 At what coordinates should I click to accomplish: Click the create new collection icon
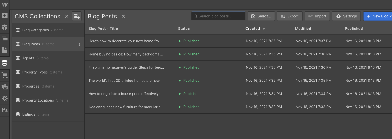pos(77,16)
